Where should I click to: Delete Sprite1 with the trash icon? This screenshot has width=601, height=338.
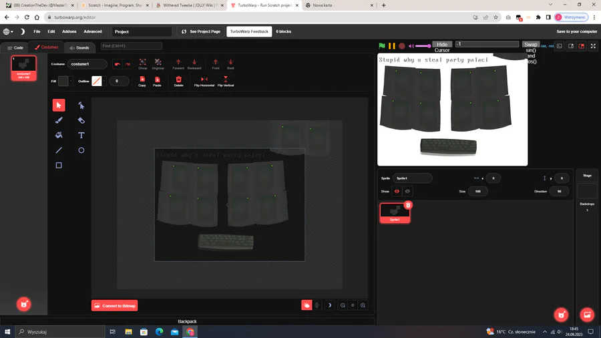[408, 205]
